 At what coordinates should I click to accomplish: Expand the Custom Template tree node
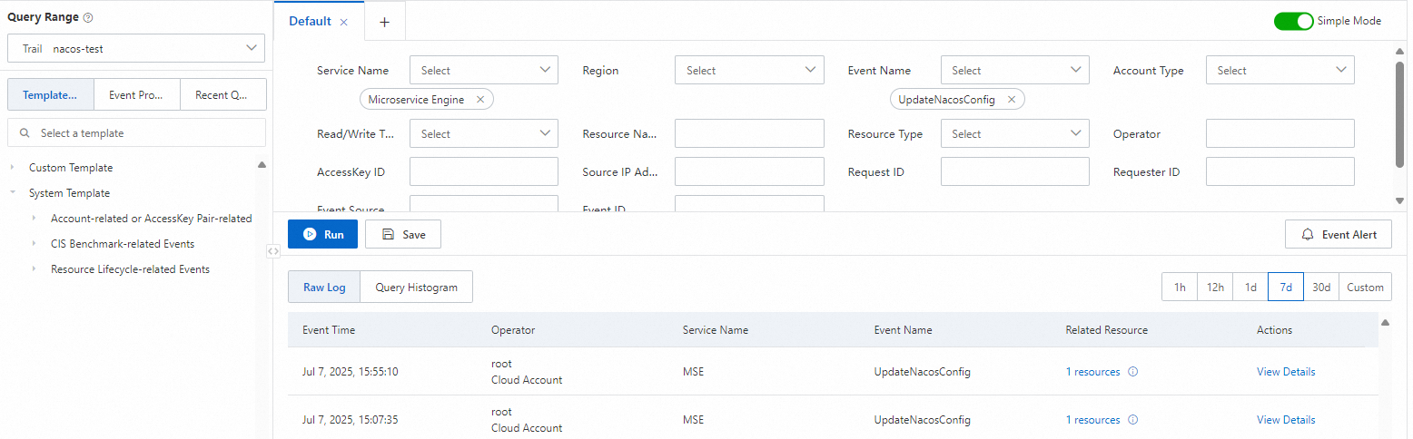pos(13,168)
